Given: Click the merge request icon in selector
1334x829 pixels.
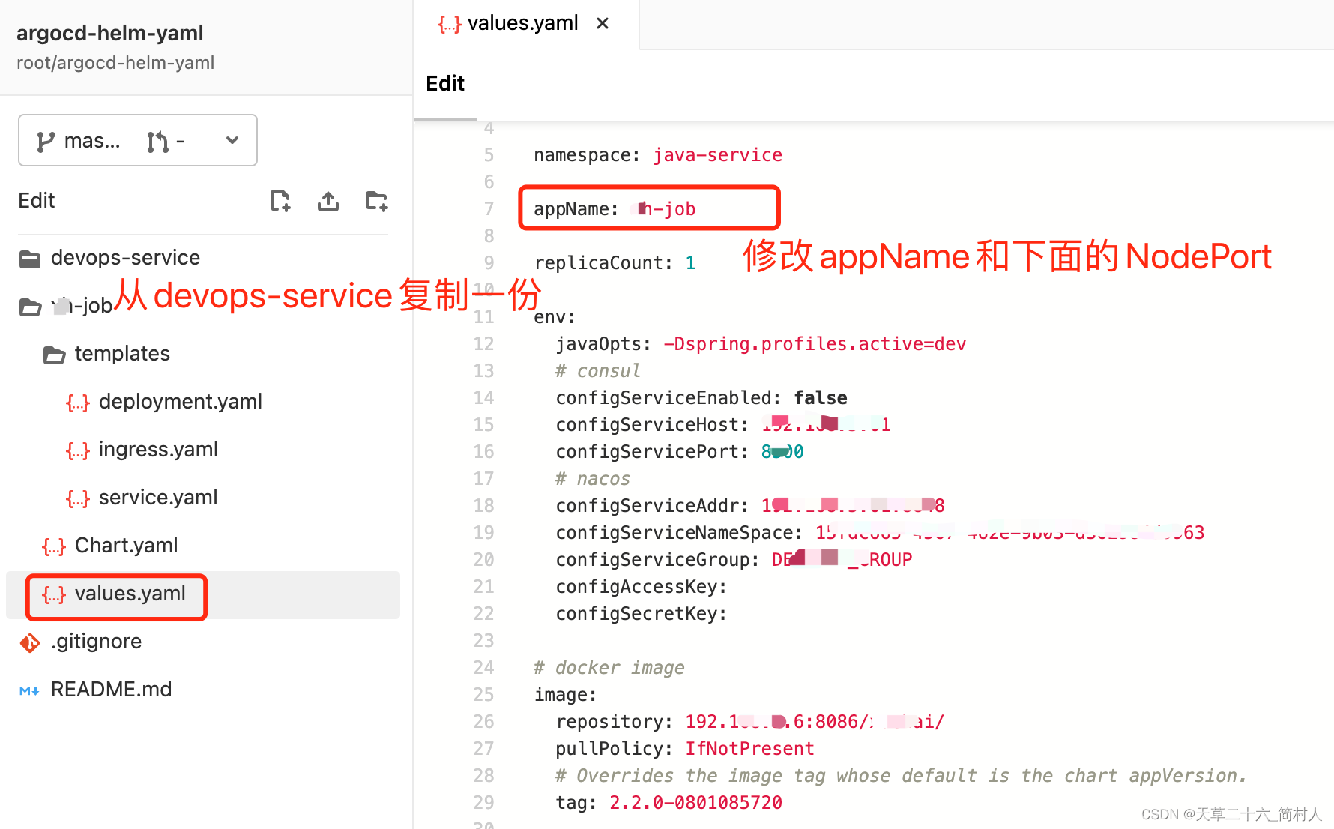Looking at the screenshot, I should 157,141.
